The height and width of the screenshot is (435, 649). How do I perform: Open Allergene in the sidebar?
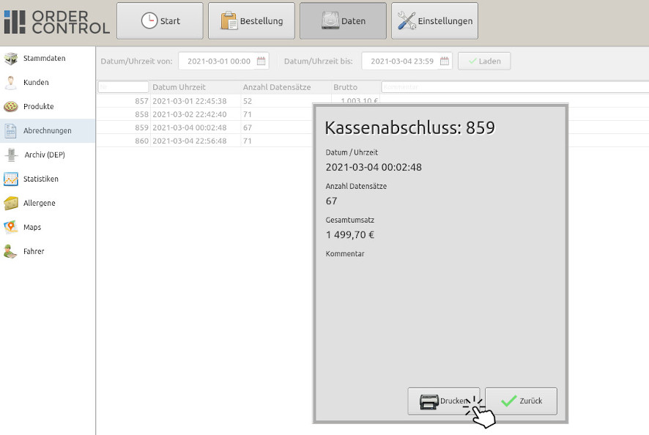coord(40,204)
